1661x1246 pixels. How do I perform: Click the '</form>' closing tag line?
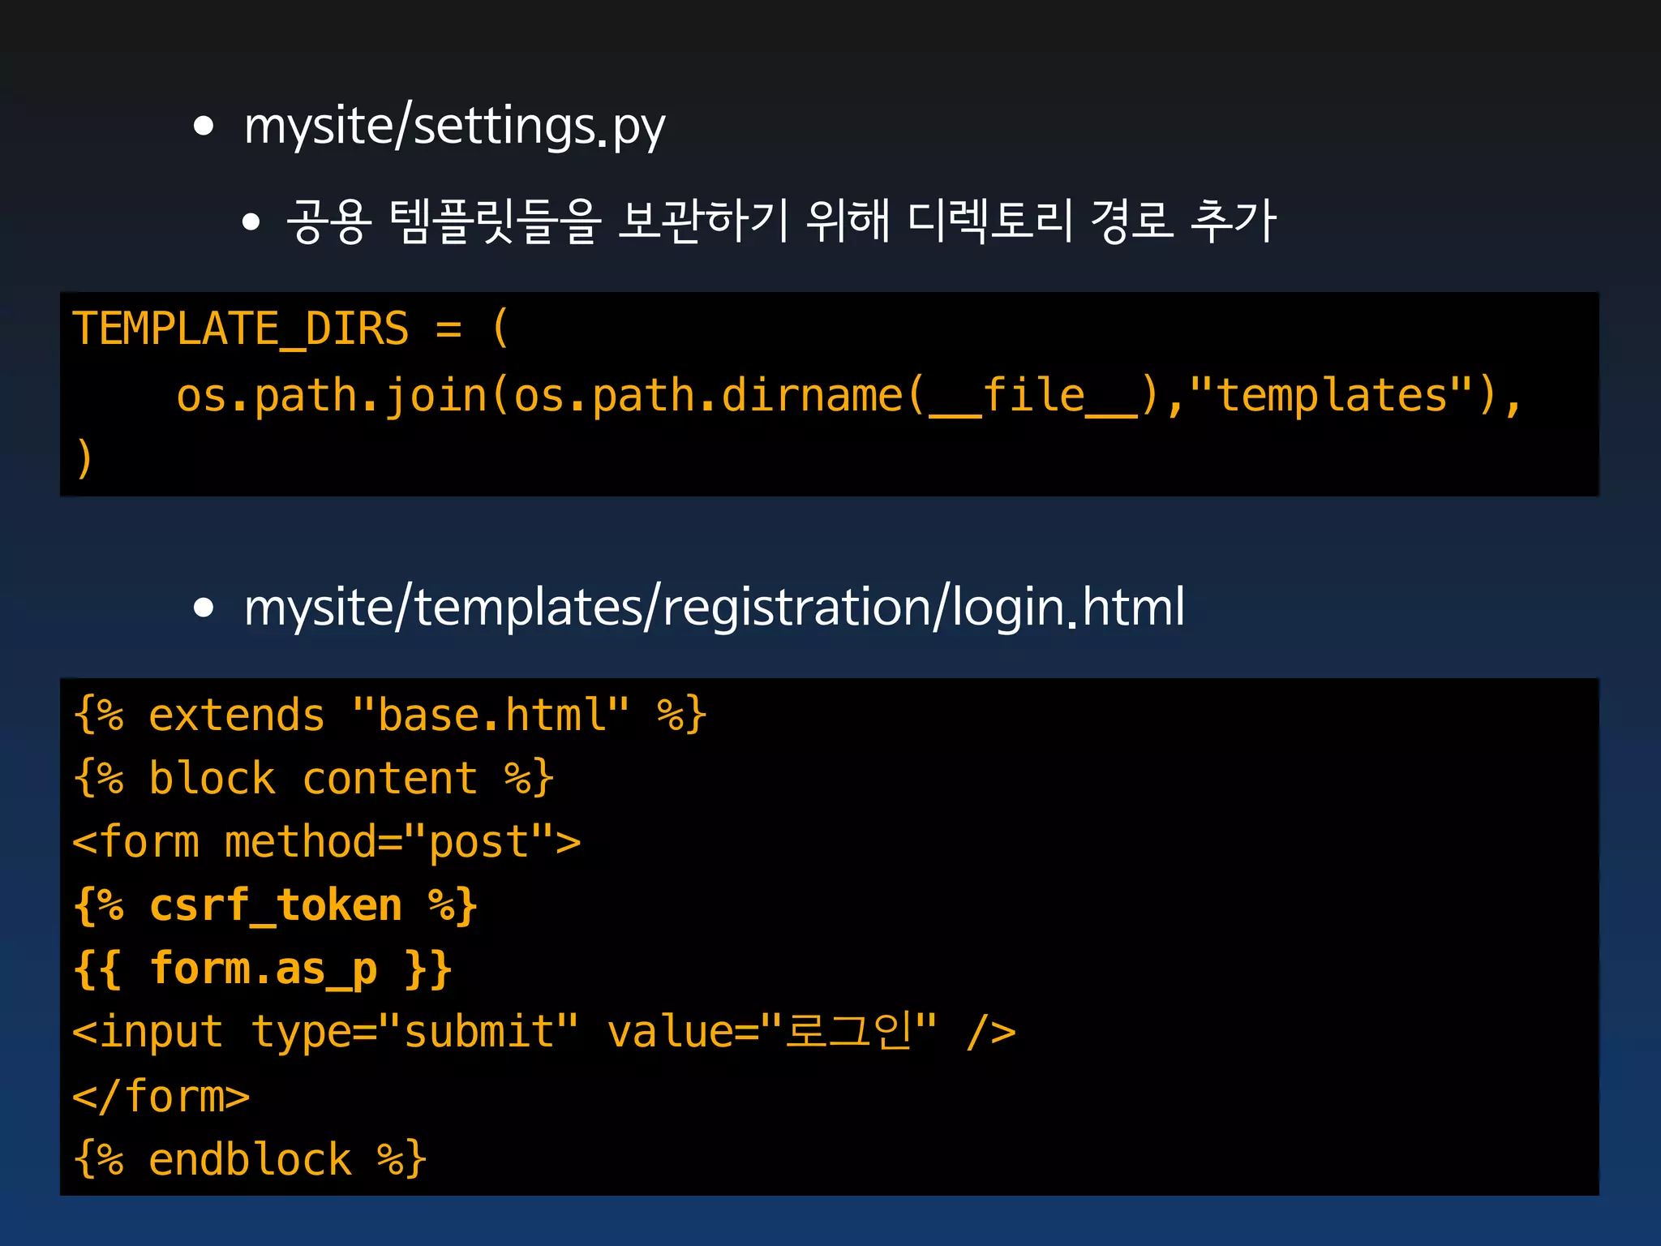click(161, 1096)
